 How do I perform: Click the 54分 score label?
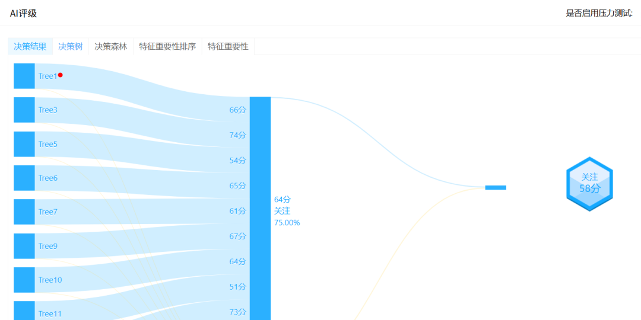point(237,161)
